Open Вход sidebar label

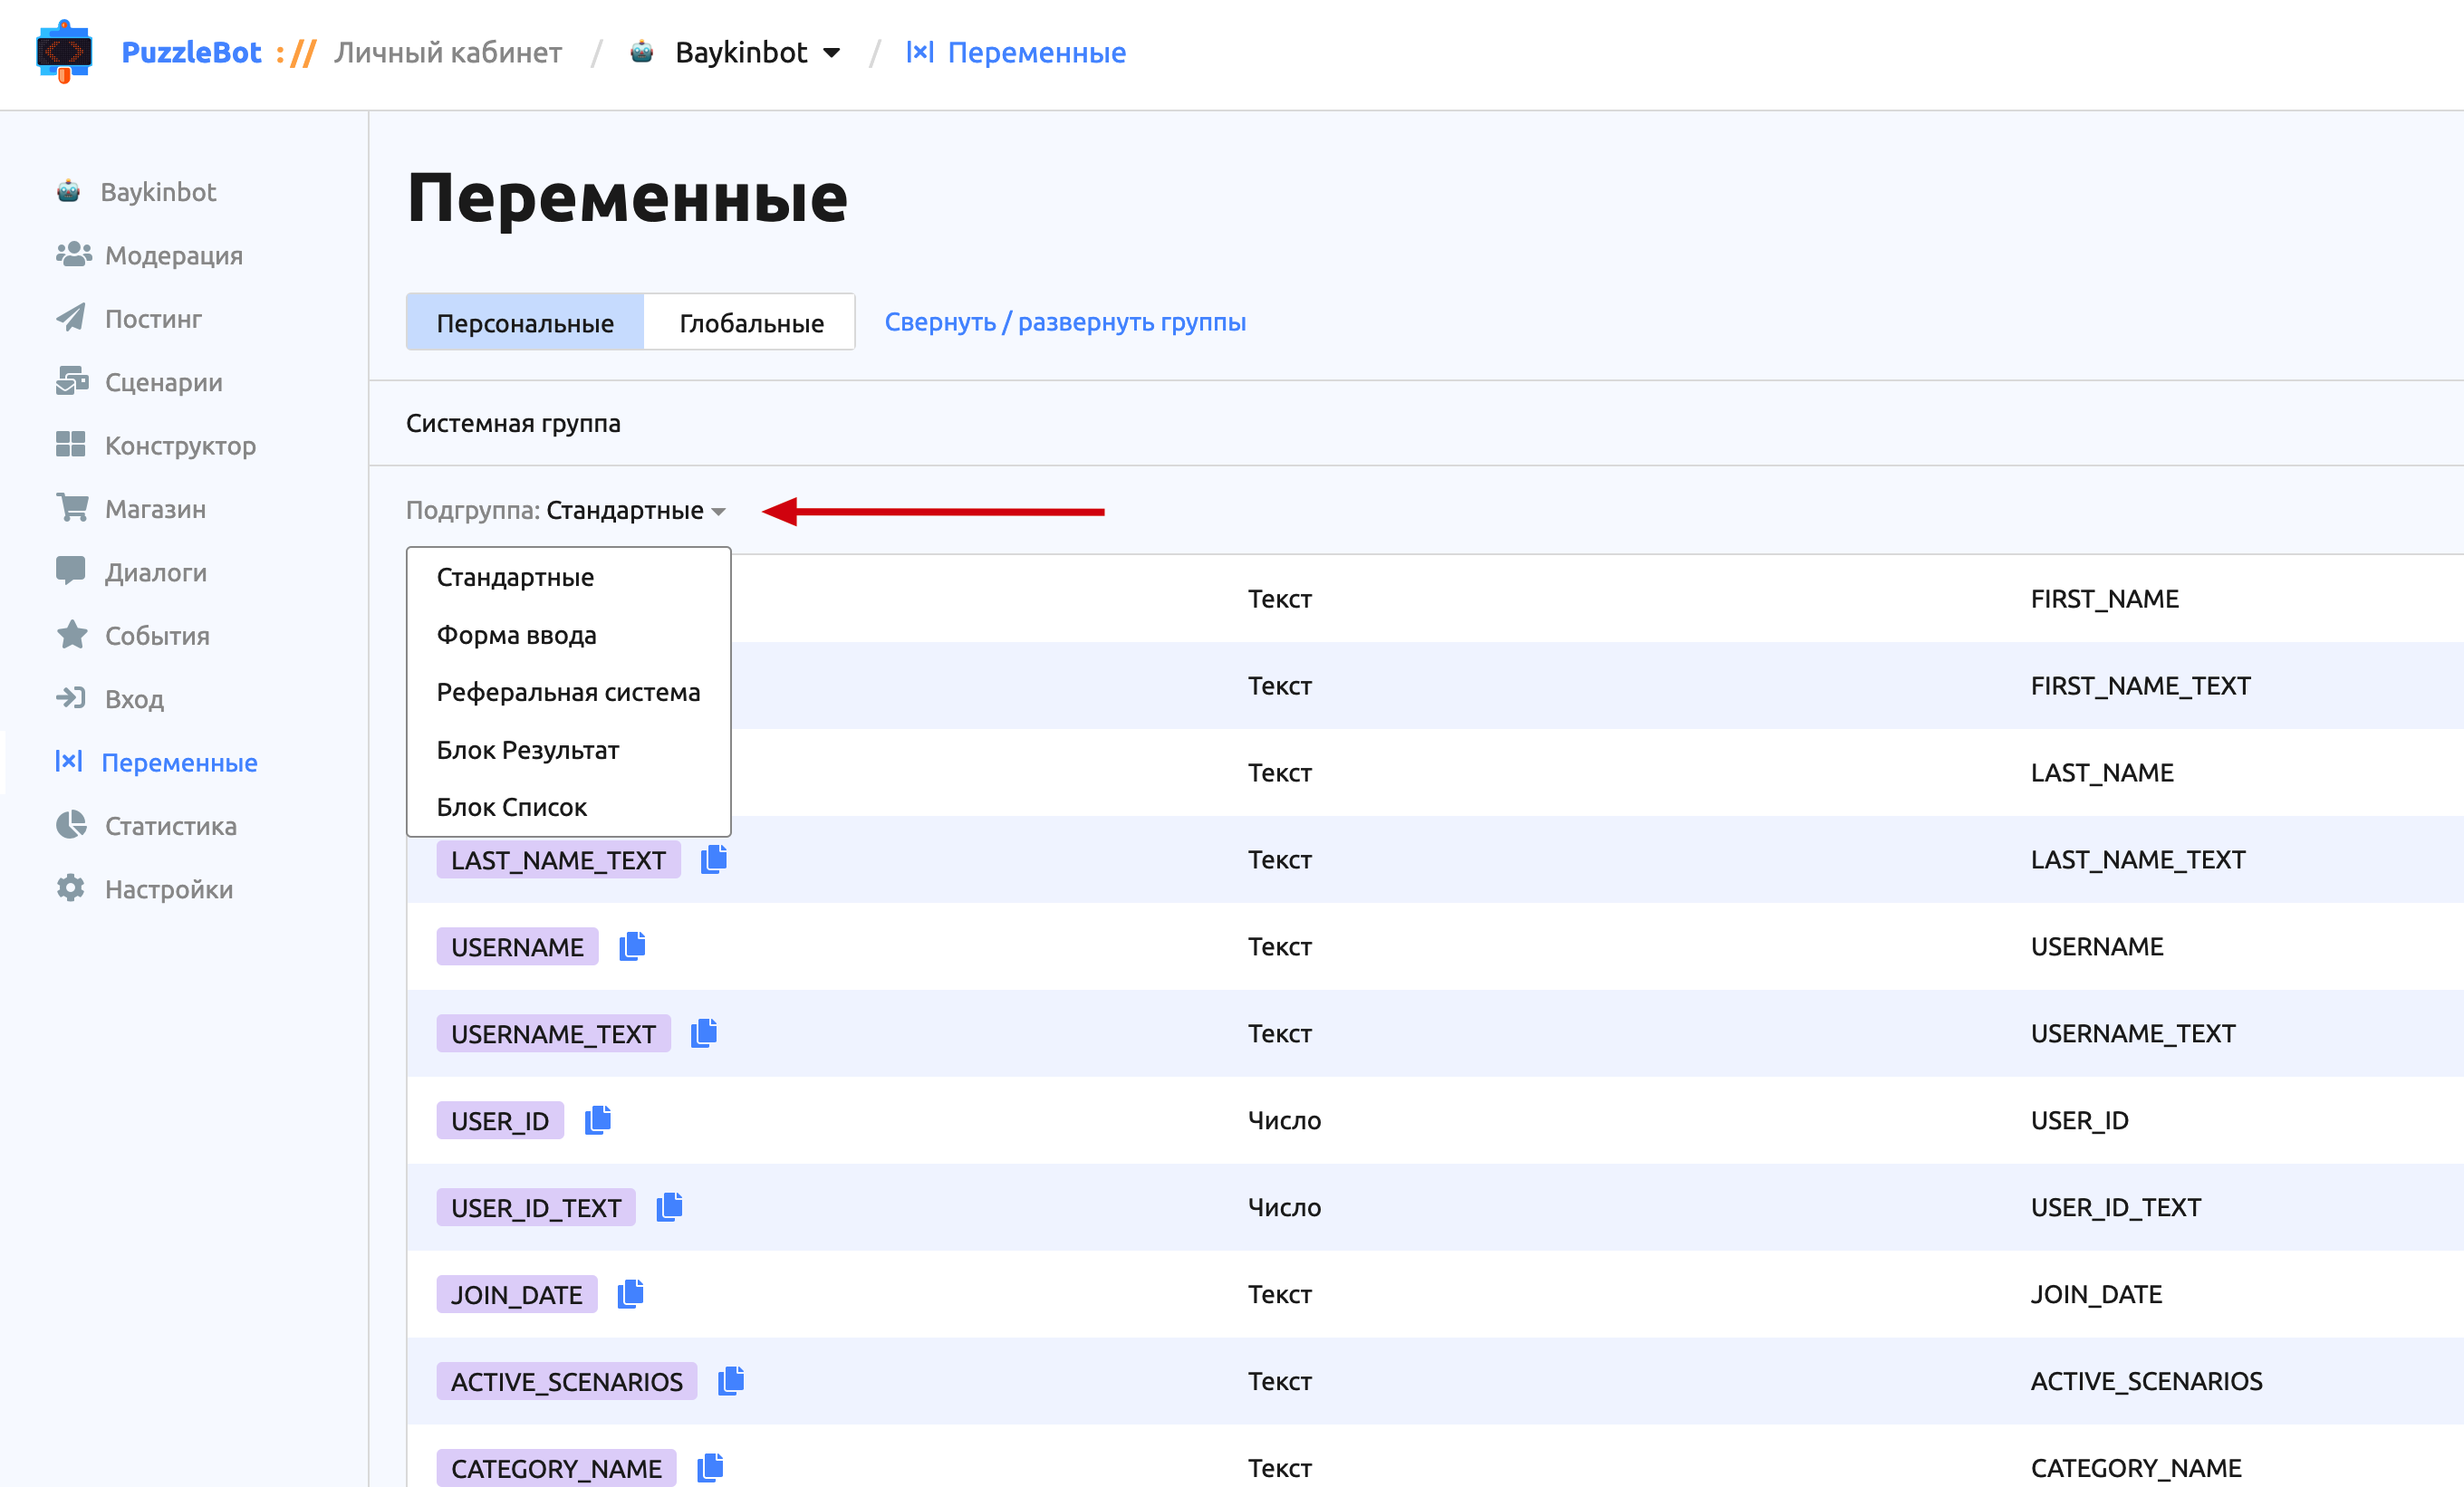click(x=134, y=699)
